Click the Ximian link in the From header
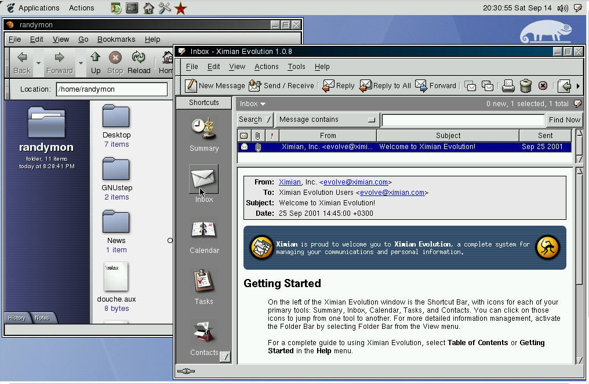Viewport: 589px width, 384px height. click(x=290, y=182)
